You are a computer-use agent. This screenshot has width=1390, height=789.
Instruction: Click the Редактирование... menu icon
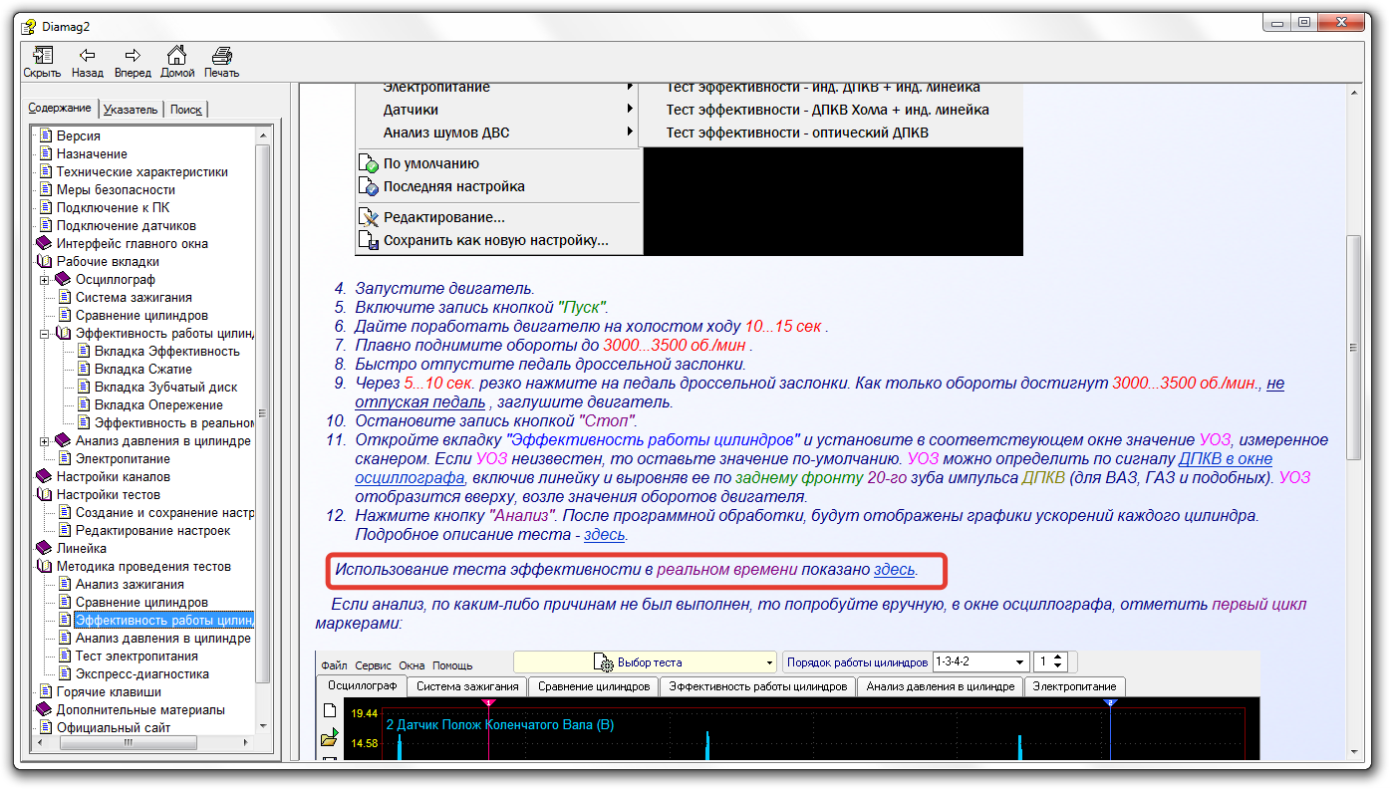[x=369, y=218]
